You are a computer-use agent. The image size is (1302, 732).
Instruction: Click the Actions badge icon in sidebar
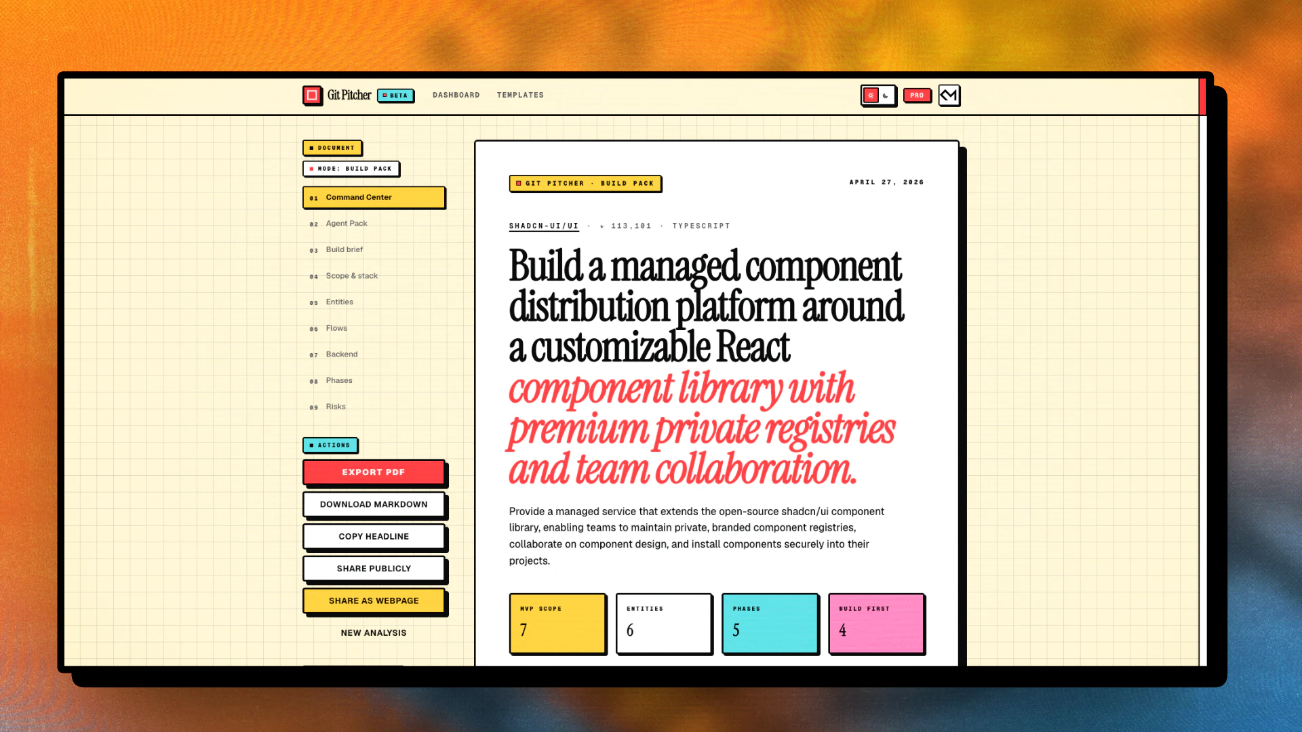(x=311, y=445)
